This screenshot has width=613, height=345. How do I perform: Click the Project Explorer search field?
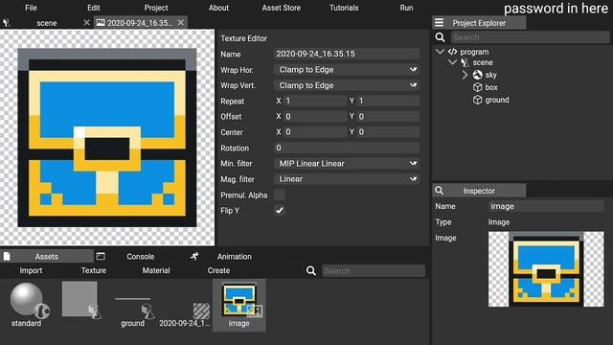530,37
